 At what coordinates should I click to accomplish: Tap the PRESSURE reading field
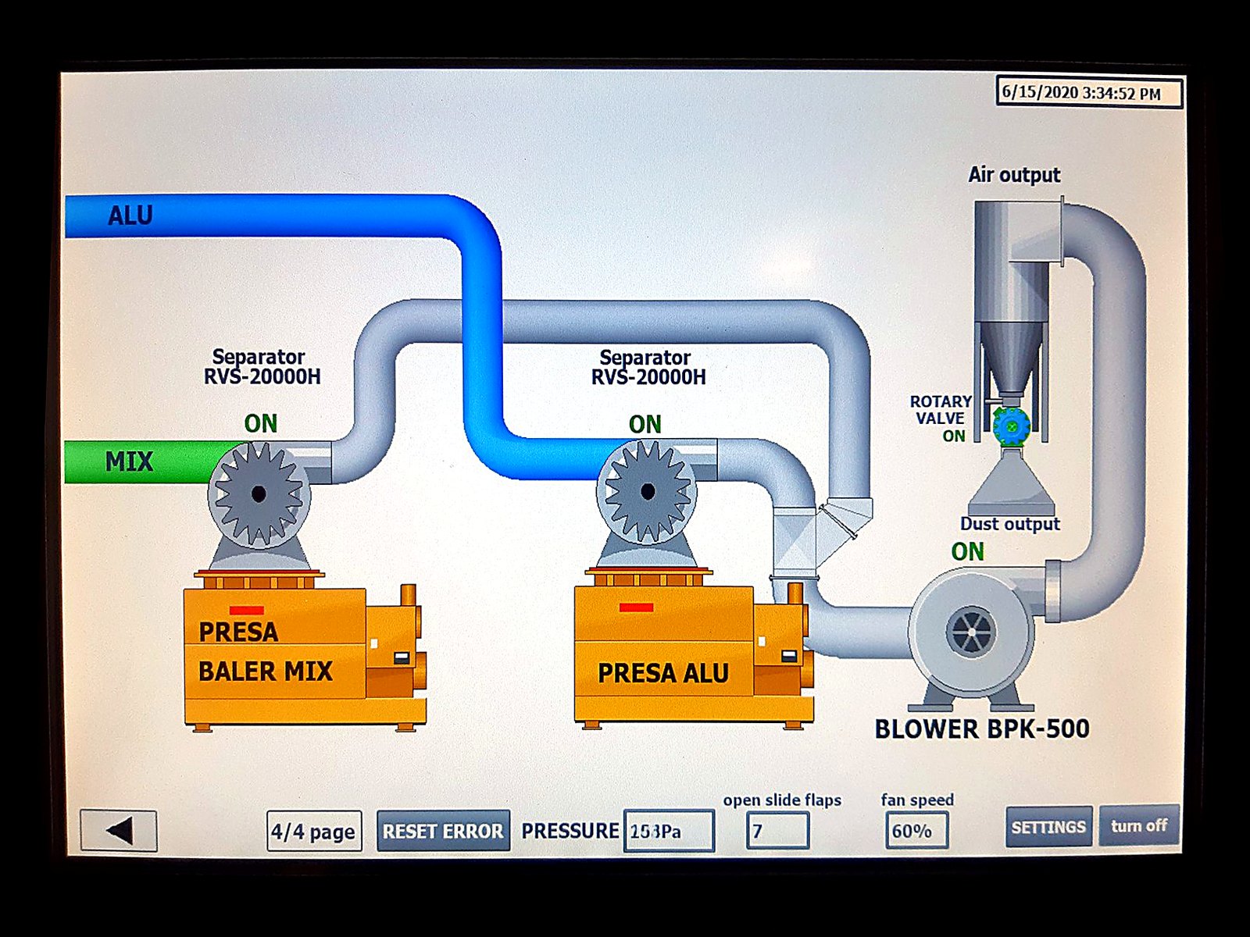click(669, 831)
